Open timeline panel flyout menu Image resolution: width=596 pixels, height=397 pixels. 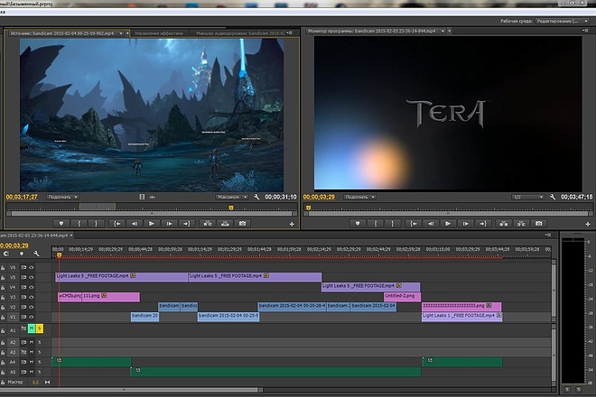click(548, 235)
